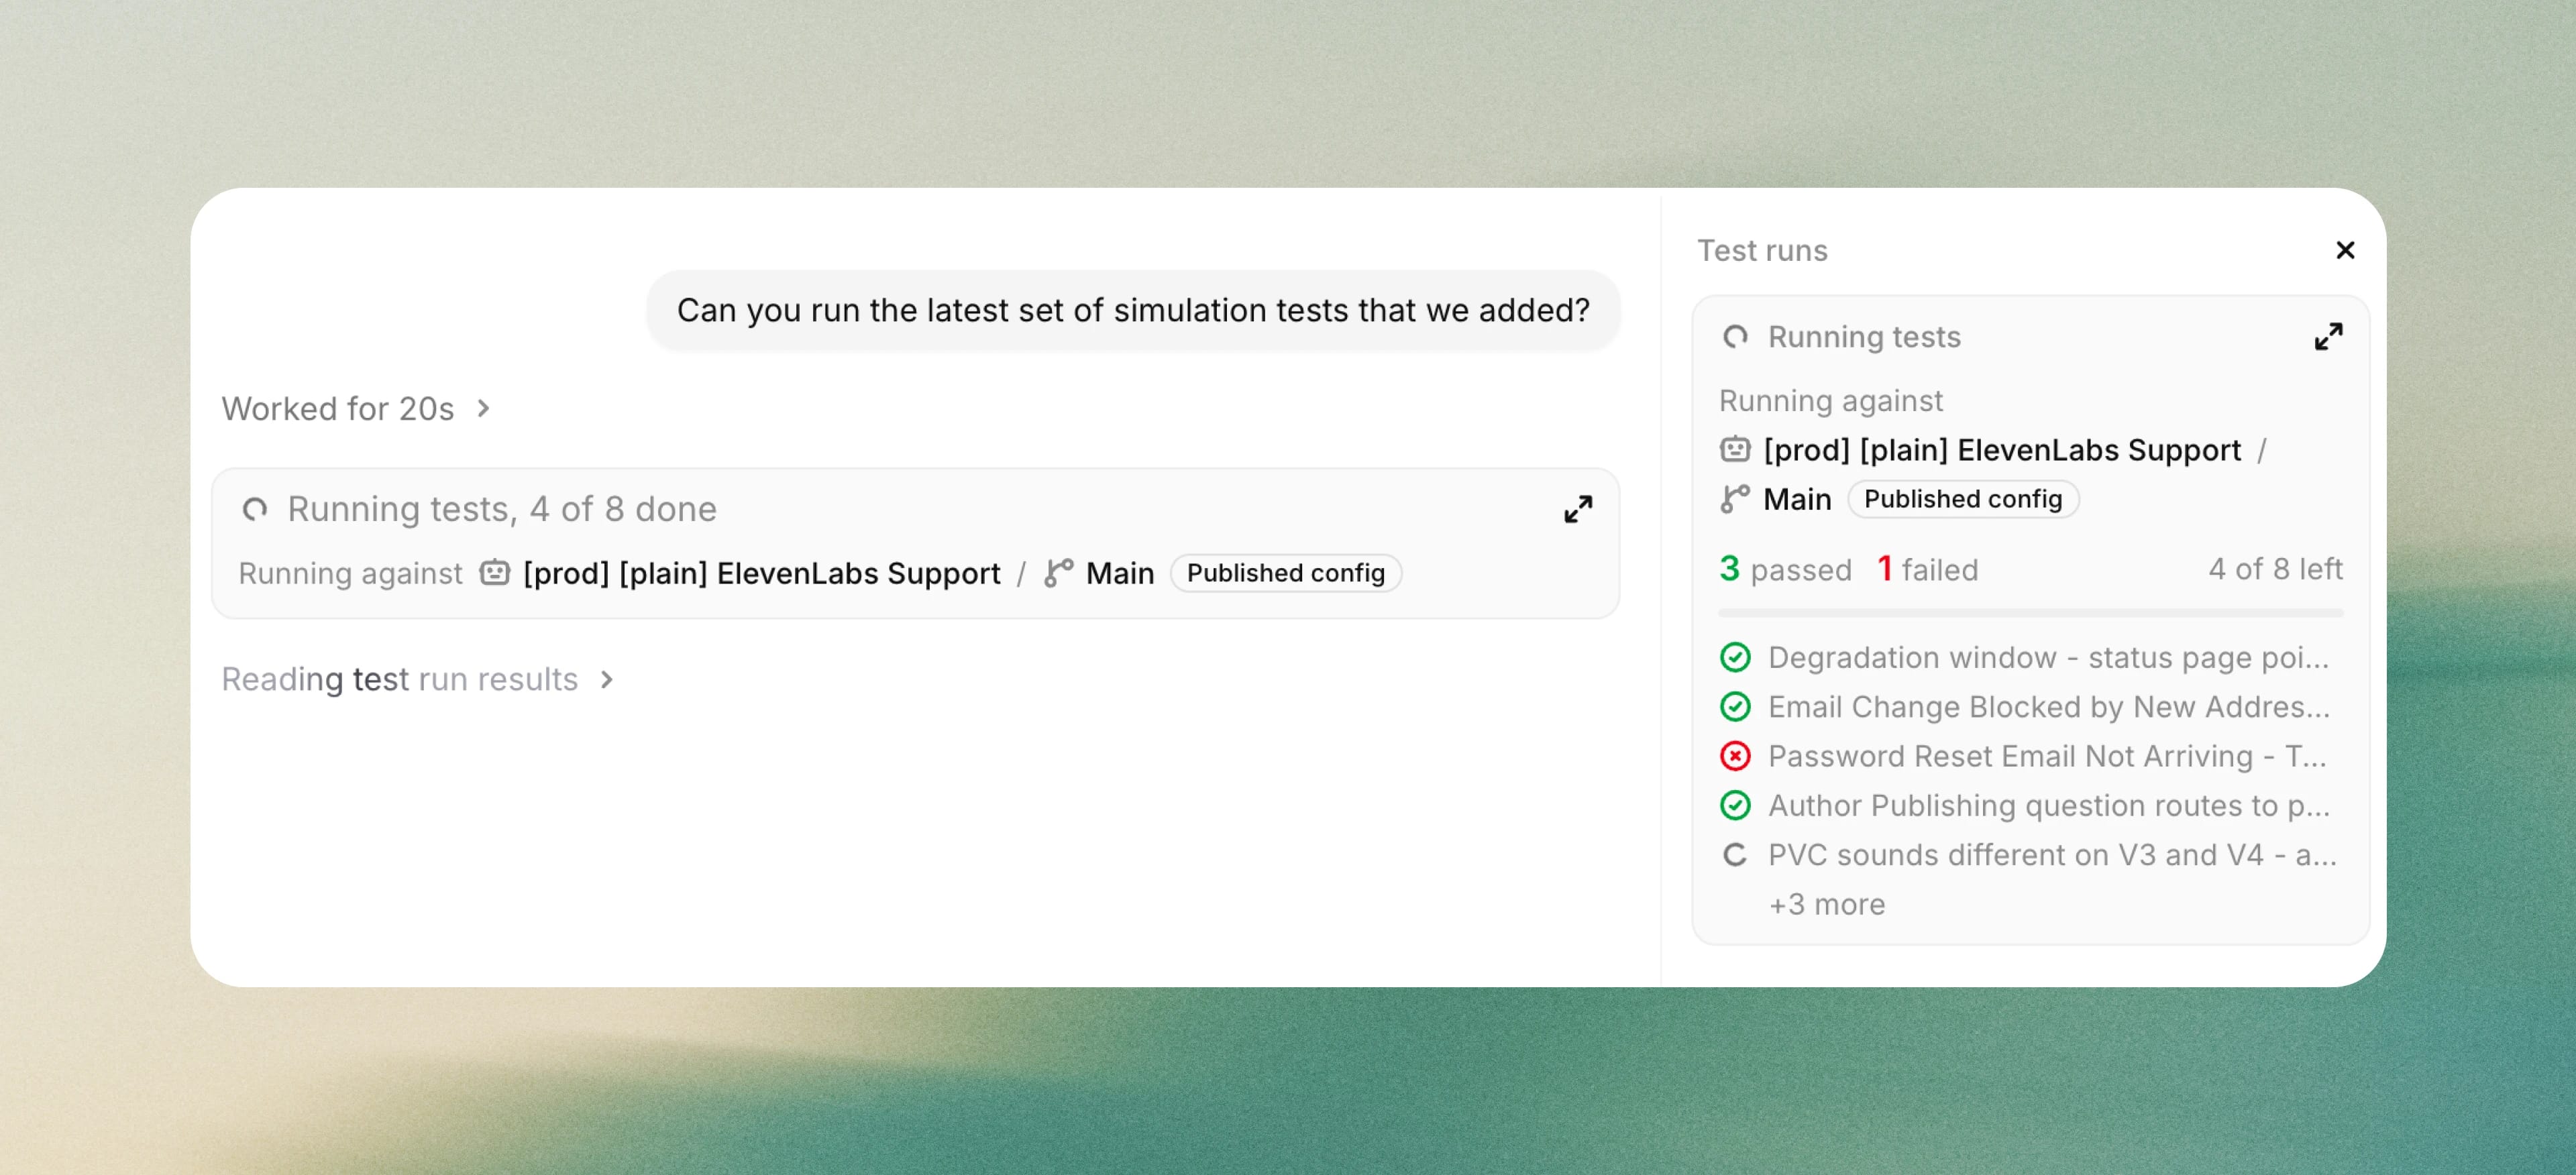Click 'Running tests, 4 of 8 done' status text
This screenshot has width=2576, height=1175.
(x=502, y=509)
